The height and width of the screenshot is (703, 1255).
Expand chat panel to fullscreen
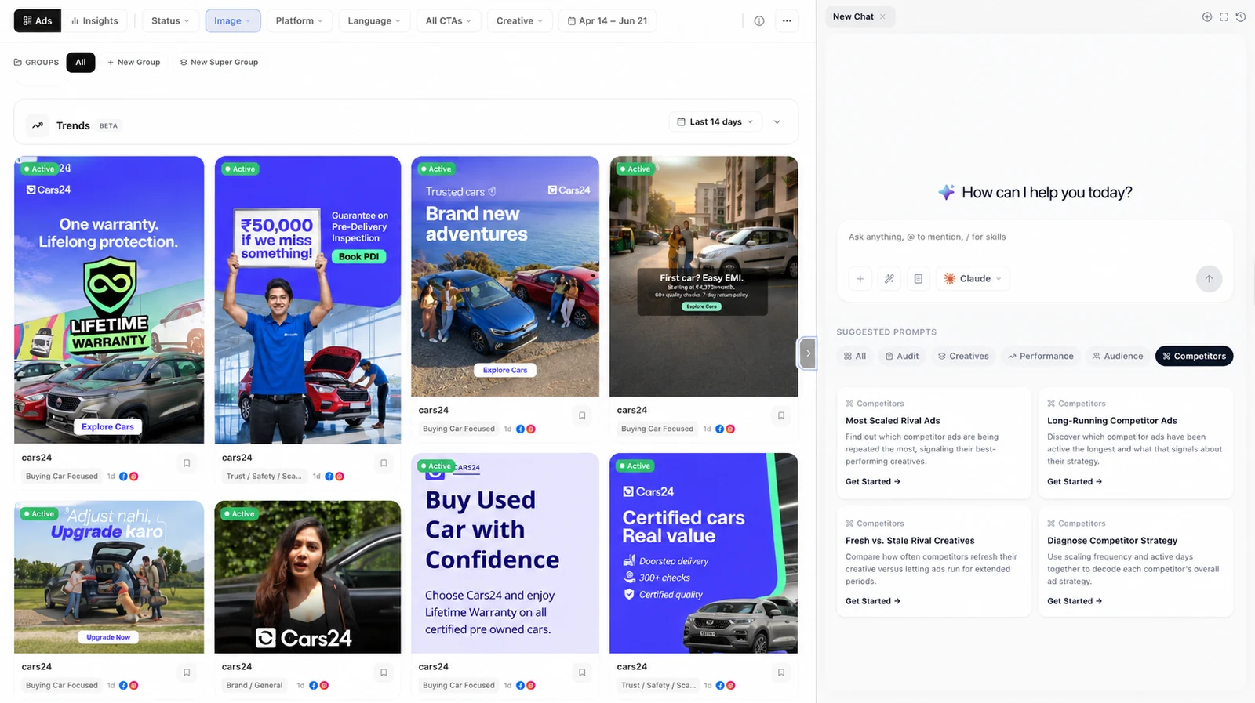coord(1224,16)
